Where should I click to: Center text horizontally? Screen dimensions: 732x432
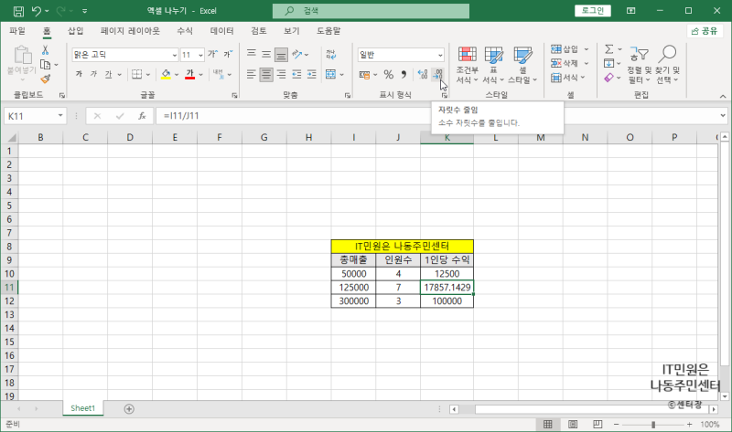(x=266, y=74)
